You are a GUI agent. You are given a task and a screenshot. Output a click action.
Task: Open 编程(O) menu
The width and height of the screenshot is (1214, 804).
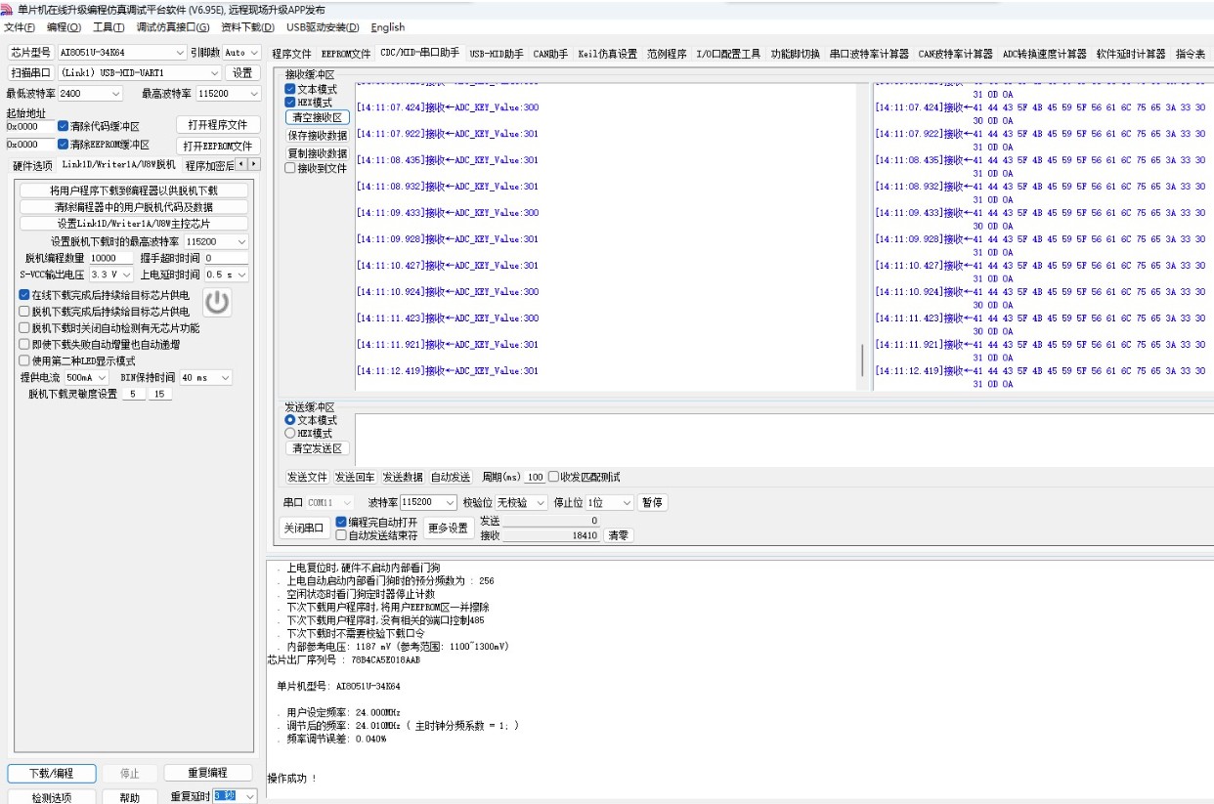coord(64,27)
